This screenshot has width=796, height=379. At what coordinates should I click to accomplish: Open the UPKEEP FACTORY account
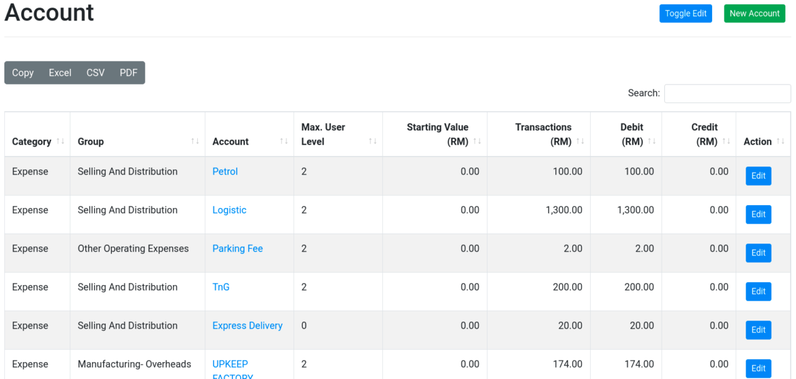(230, 364)
